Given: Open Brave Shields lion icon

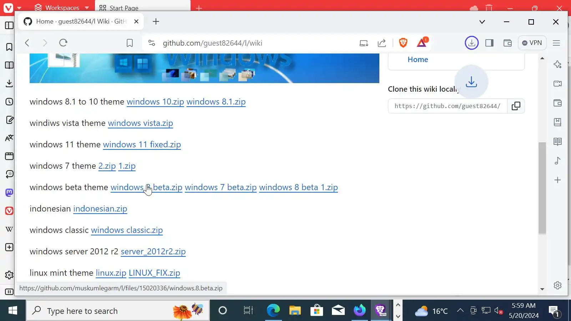Looking at the screenshot, I should pos(403,43).
